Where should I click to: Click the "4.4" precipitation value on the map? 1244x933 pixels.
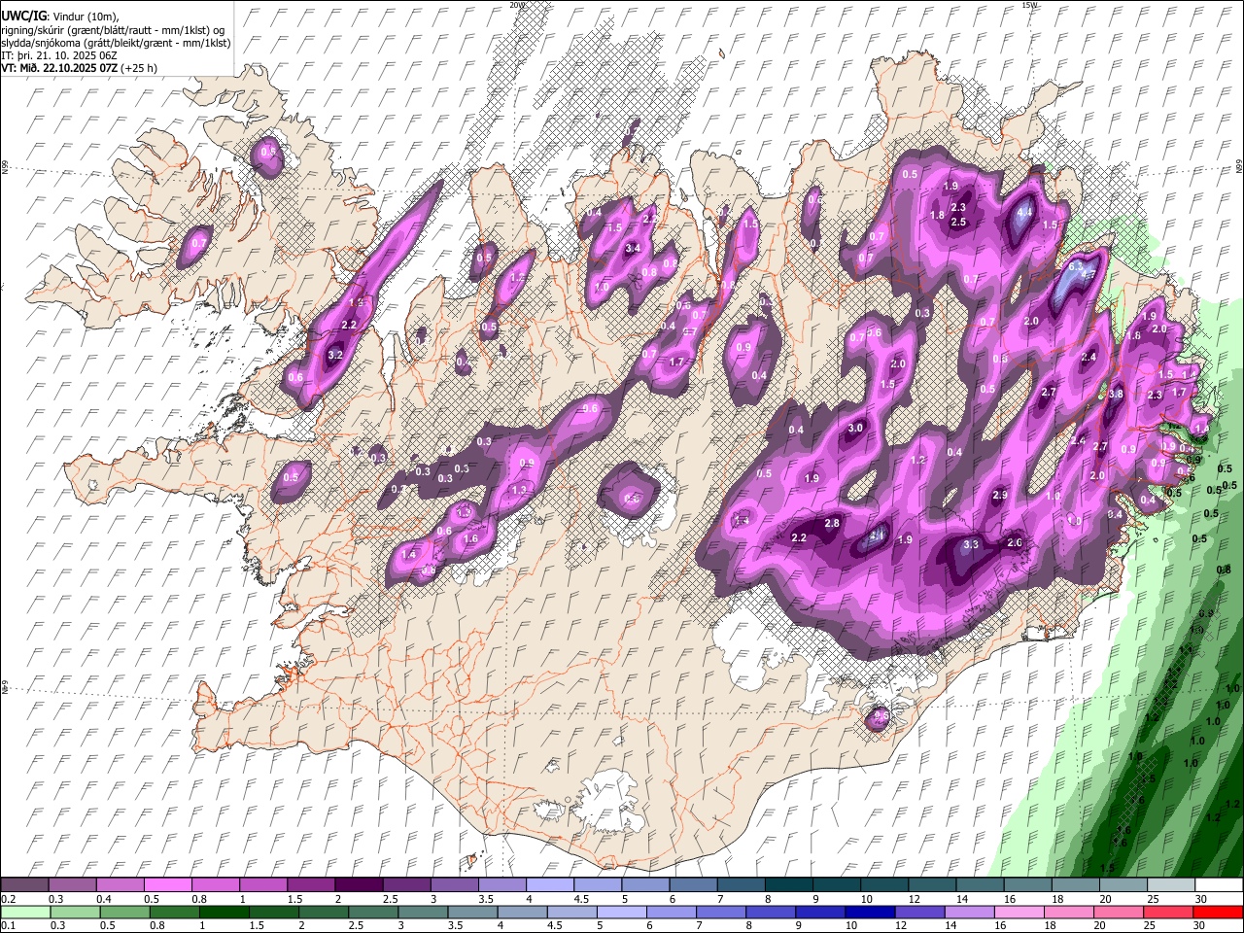point(1025,212)
